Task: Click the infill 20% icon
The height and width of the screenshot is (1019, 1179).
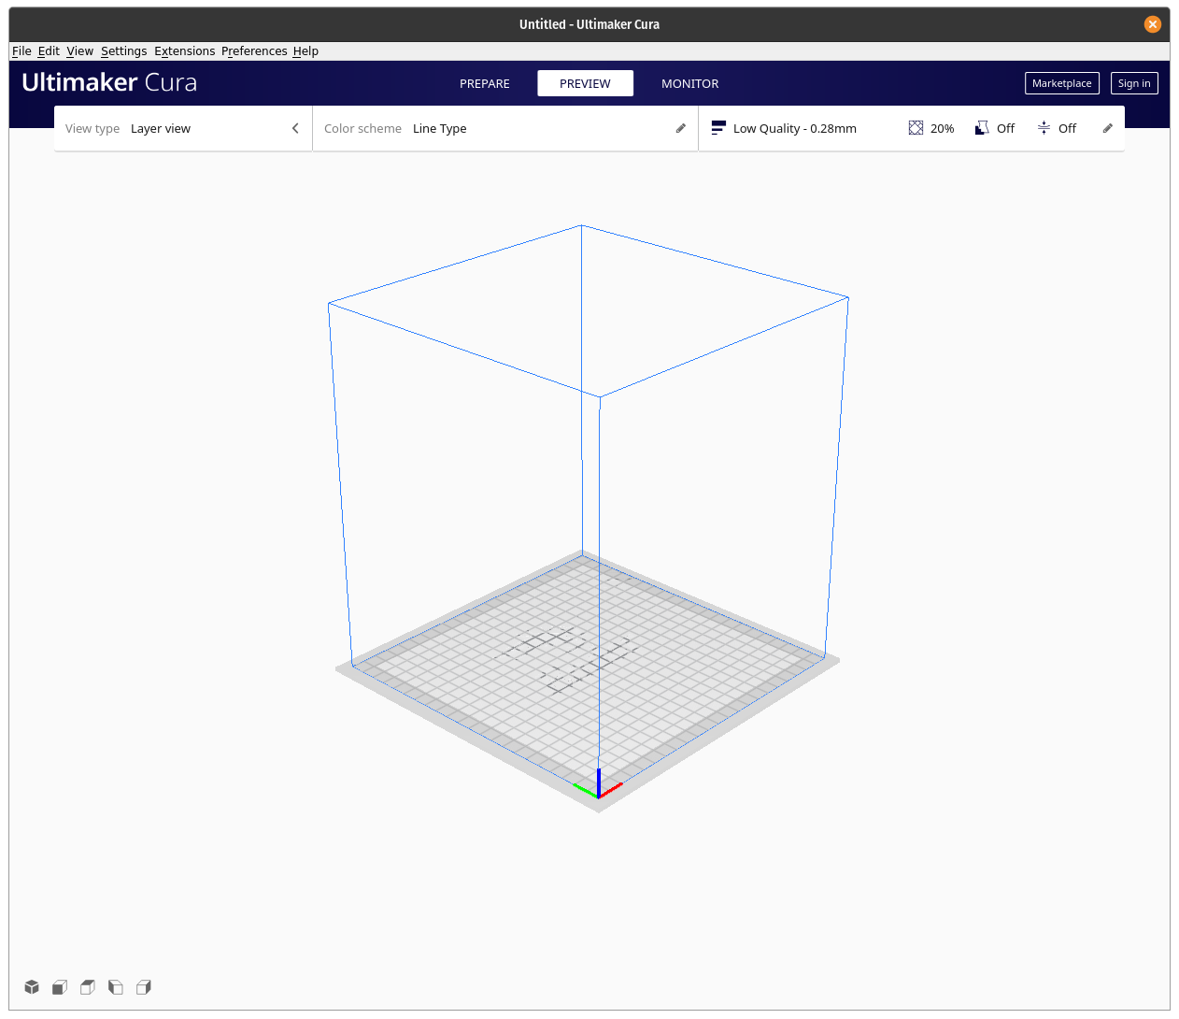Action: click(916, 128)
